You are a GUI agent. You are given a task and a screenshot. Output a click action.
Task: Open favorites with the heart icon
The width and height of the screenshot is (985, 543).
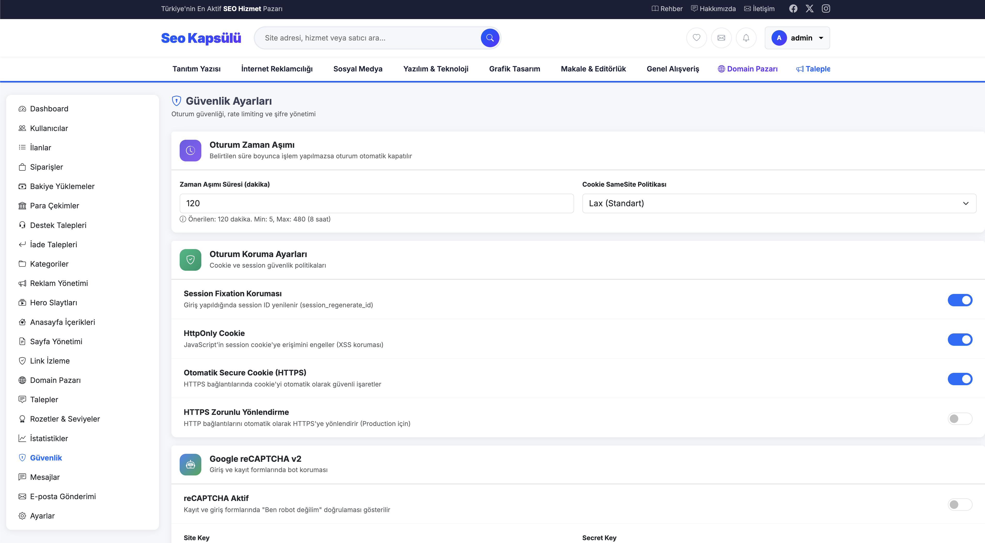[696, 38]
